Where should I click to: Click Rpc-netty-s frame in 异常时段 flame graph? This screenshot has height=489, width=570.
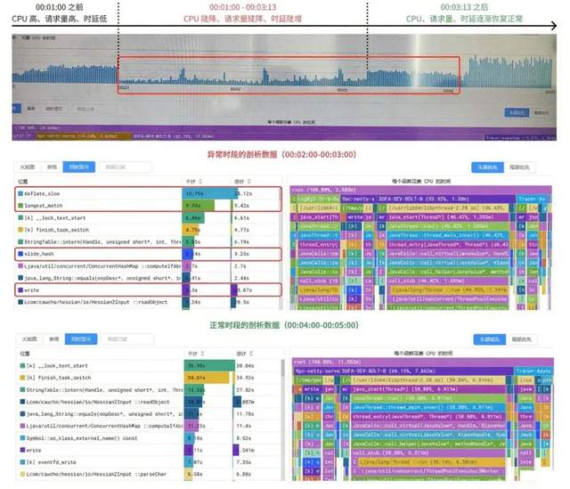tap(358, 199)
